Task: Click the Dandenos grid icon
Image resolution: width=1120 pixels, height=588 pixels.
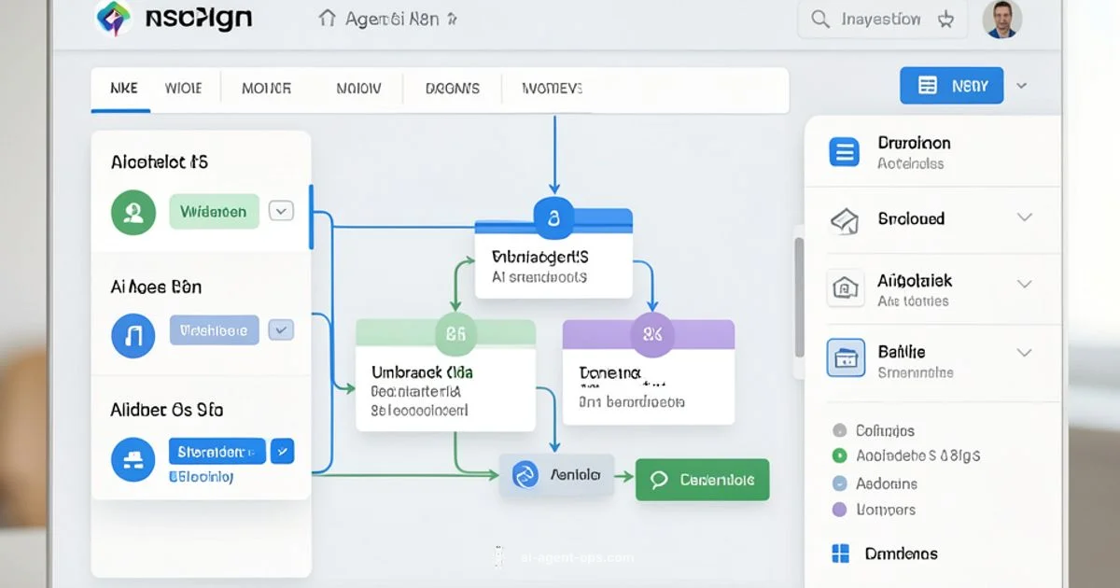Action: click(841, 553)
